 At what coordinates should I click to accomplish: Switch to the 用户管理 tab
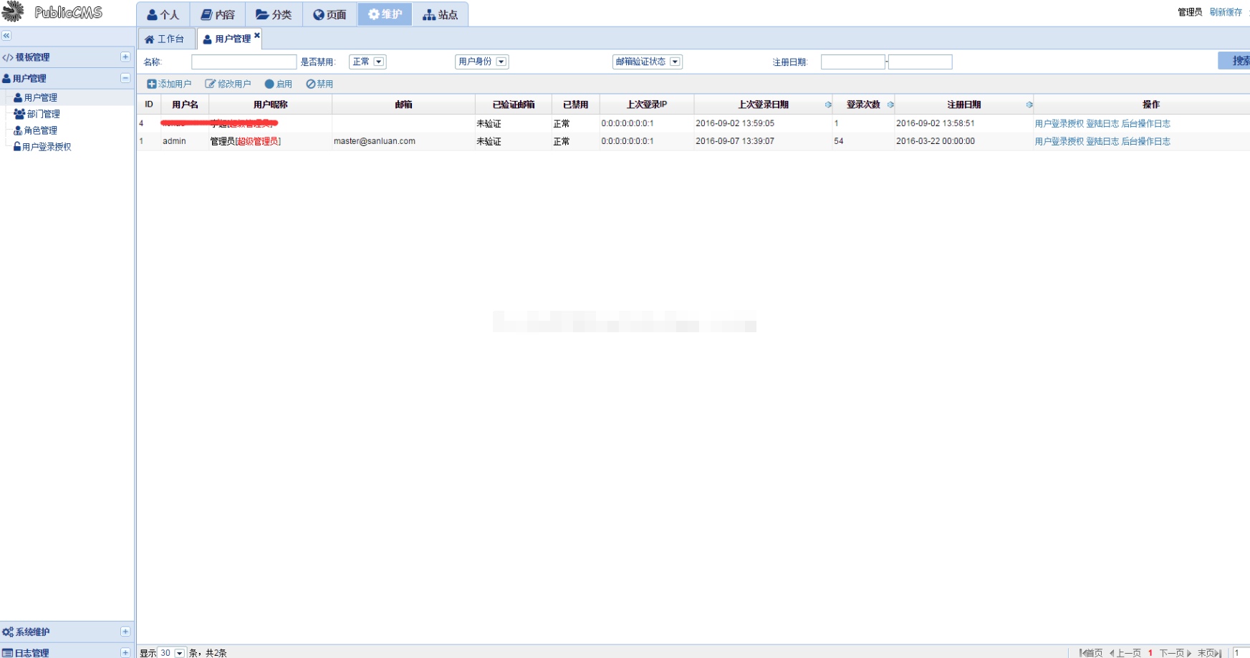228,39
